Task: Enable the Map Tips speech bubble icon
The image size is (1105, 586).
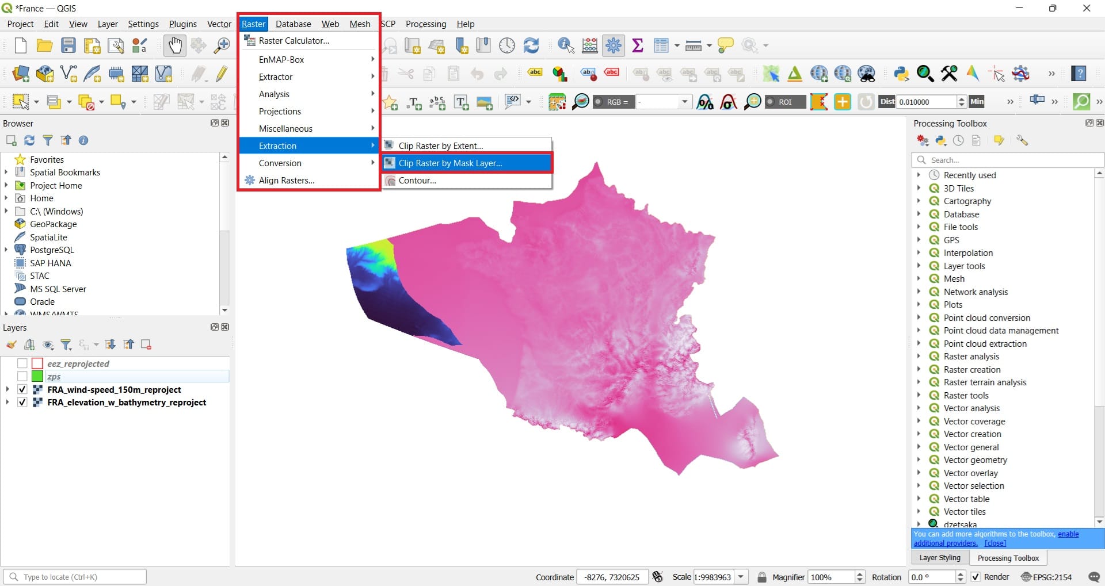Action: point(726,45)
